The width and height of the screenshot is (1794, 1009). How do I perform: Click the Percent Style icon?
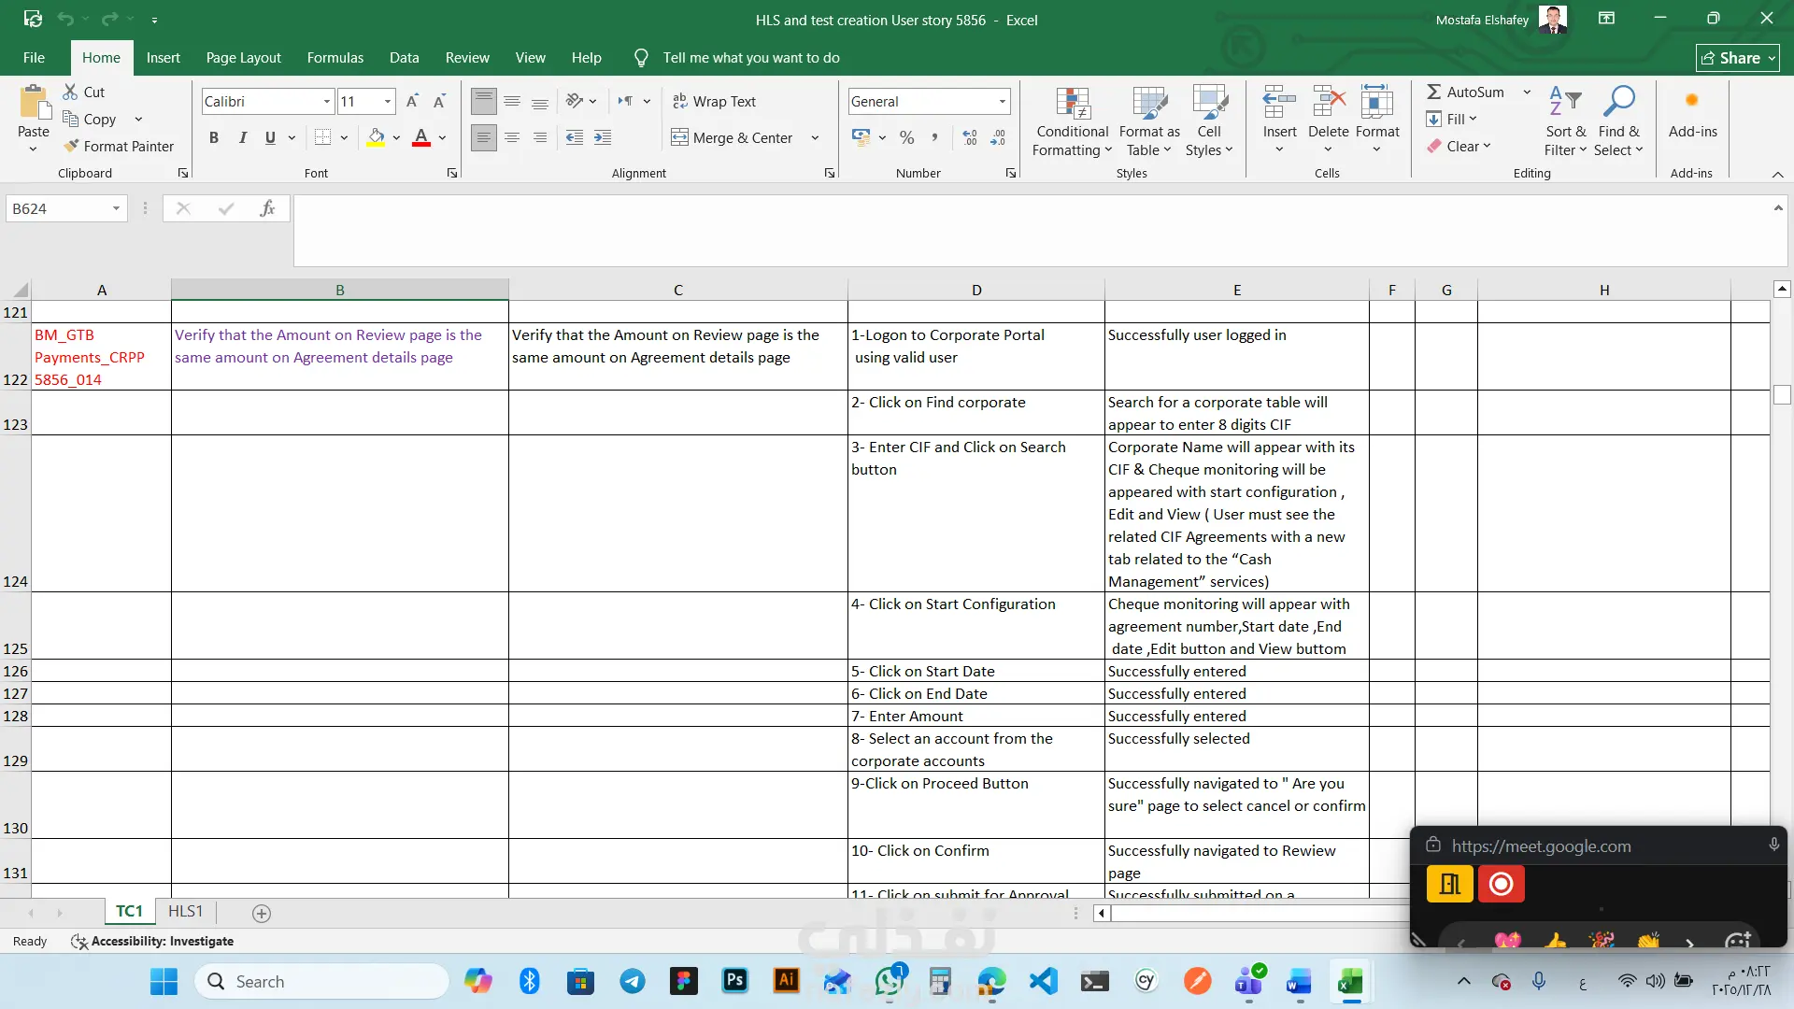pyautogui.click(x=906, y=137)
